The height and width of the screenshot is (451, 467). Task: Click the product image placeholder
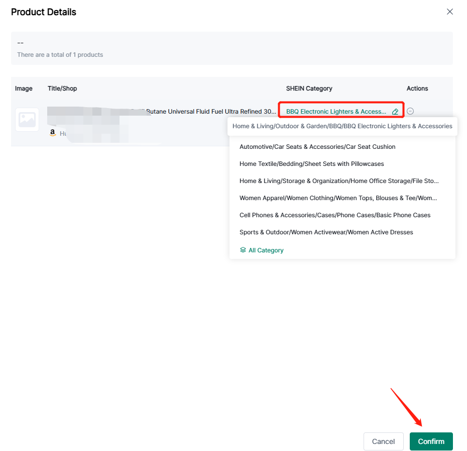tap(27, 120)
